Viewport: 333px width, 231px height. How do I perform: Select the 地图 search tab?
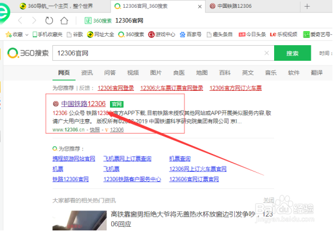[202, 73]
